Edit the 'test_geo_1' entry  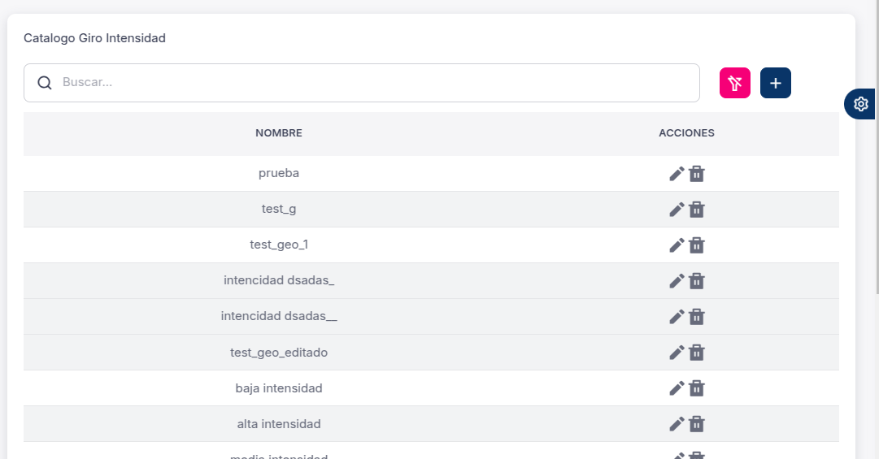677,245
